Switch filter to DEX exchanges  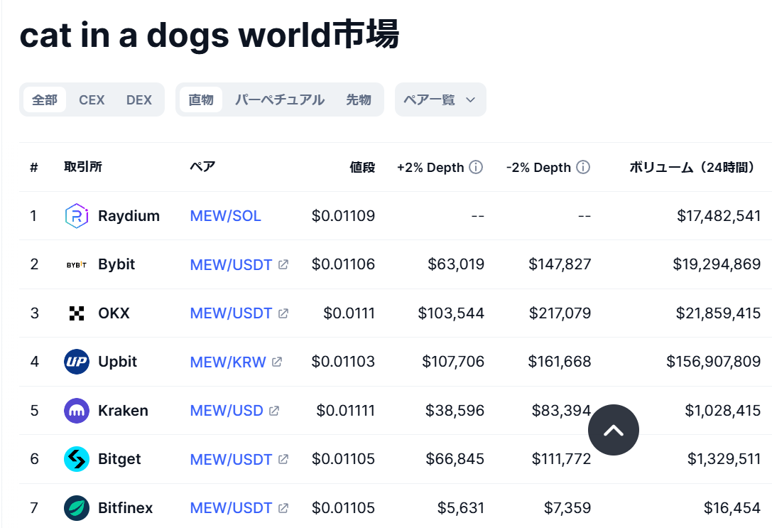pos(139,100)
